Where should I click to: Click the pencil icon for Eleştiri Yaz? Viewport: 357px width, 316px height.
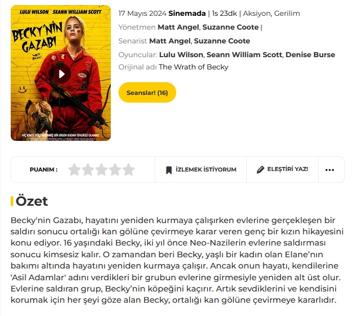(260, 169)
